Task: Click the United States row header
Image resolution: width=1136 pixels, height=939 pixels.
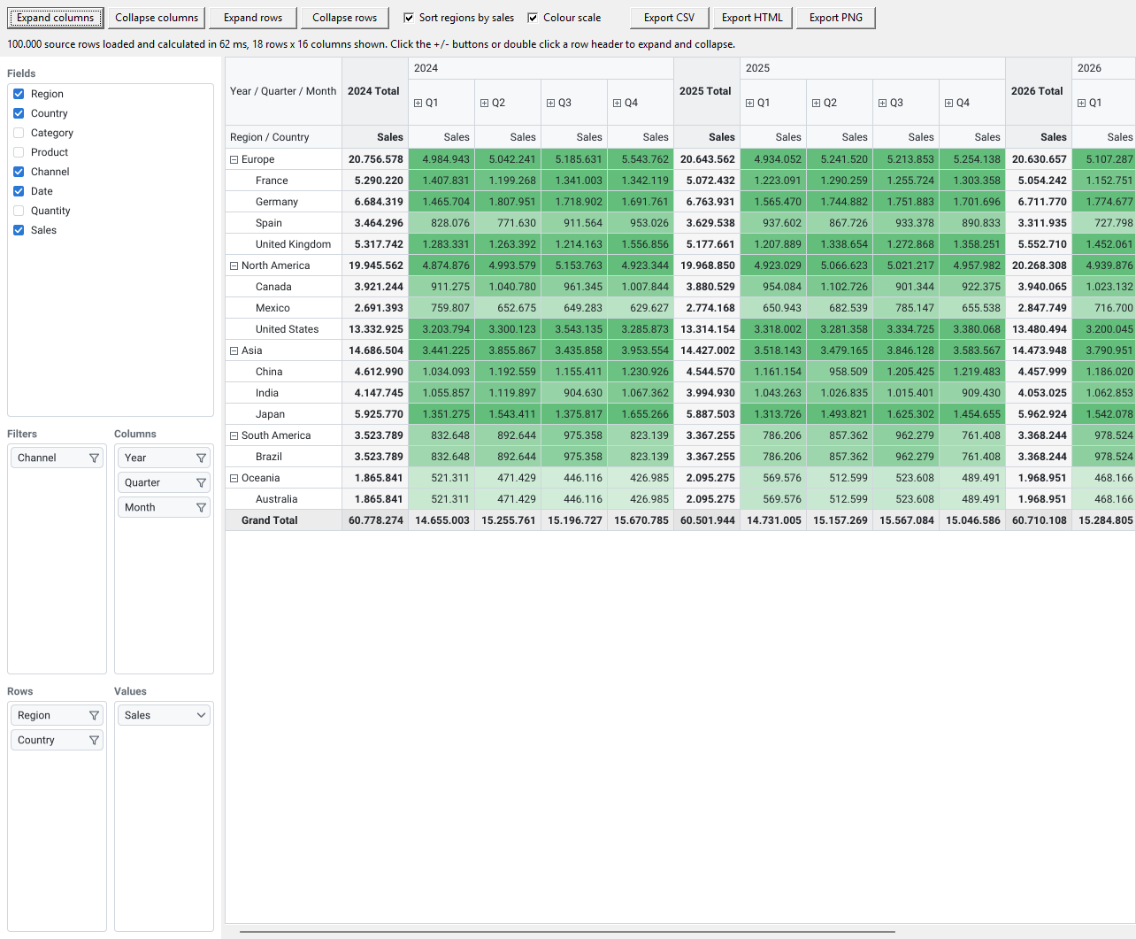Action: pyautogui.click(x=284, y=329)
